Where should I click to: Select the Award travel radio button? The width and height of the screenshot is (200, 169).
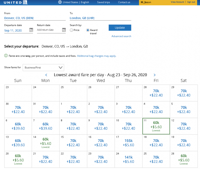tap(88, 30)
